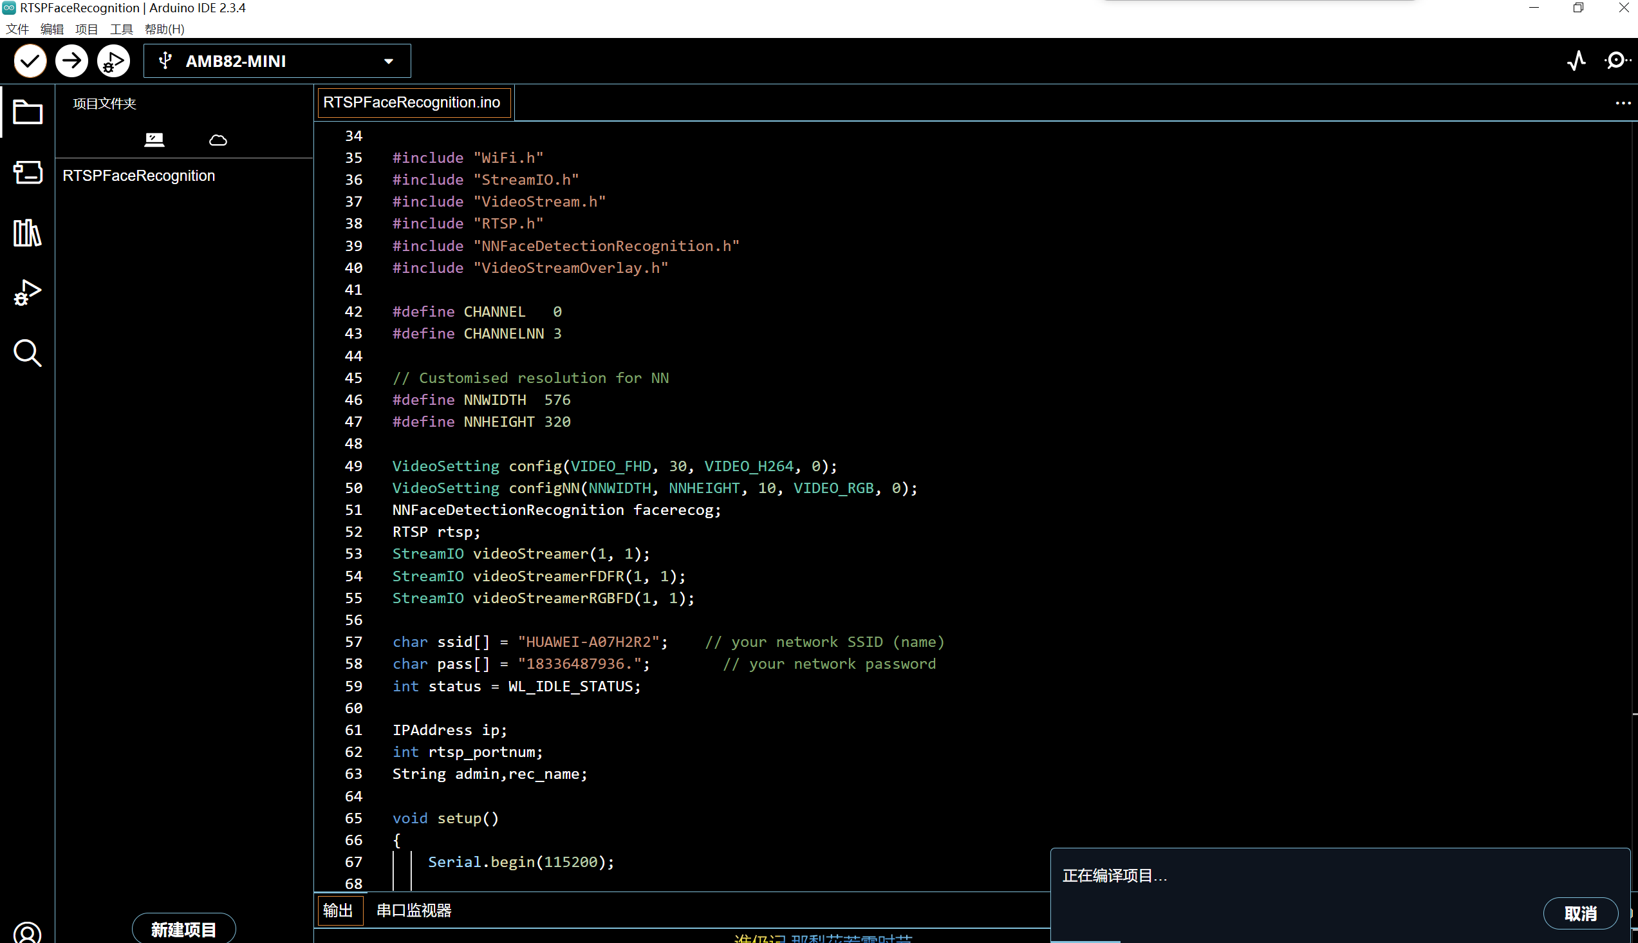
Task: Click the NNHEIGHT 320 define
Action: 481,422
